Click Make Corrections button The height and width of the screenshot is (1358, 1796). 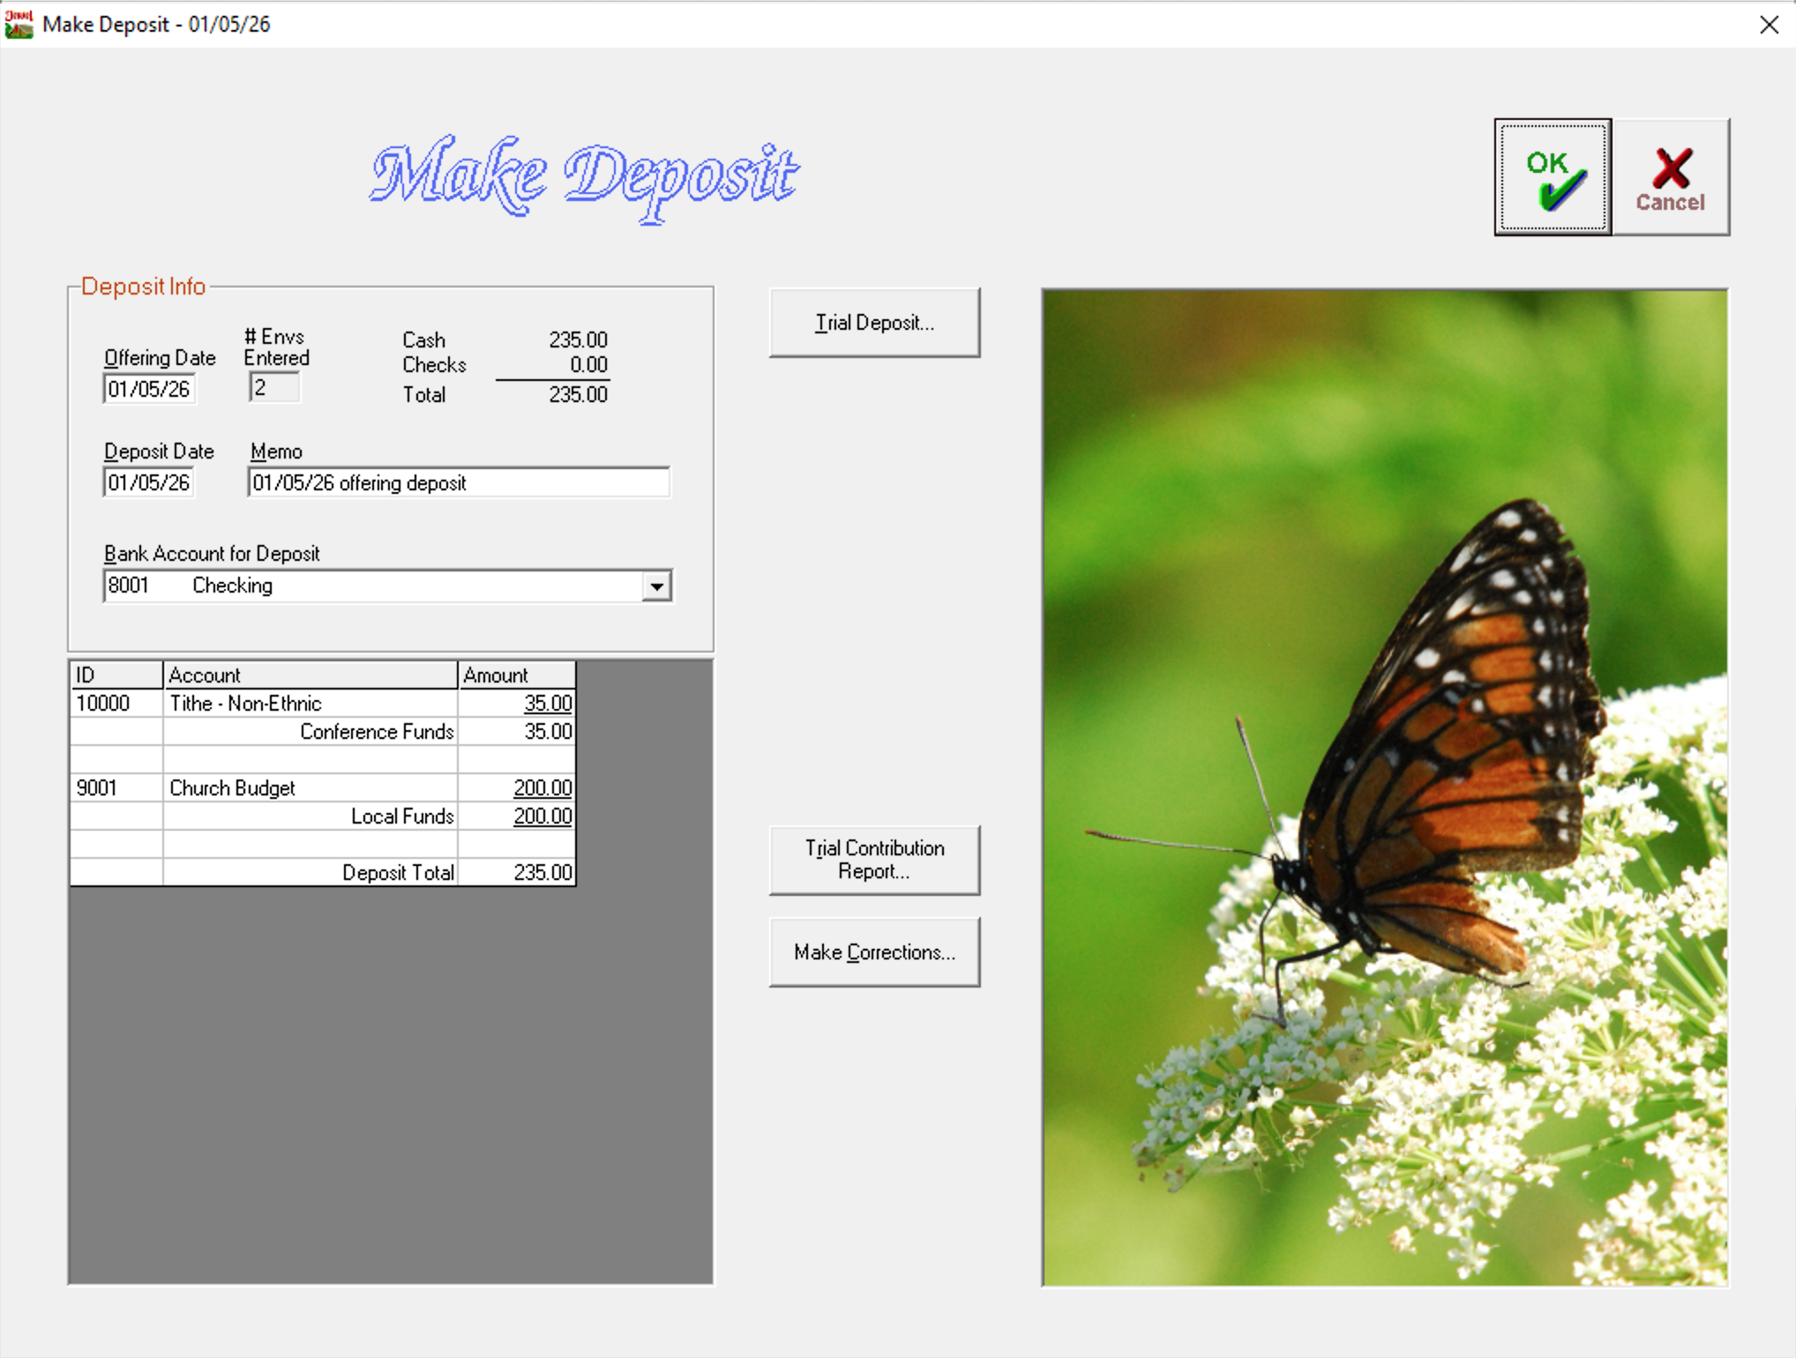click(873, 952)
